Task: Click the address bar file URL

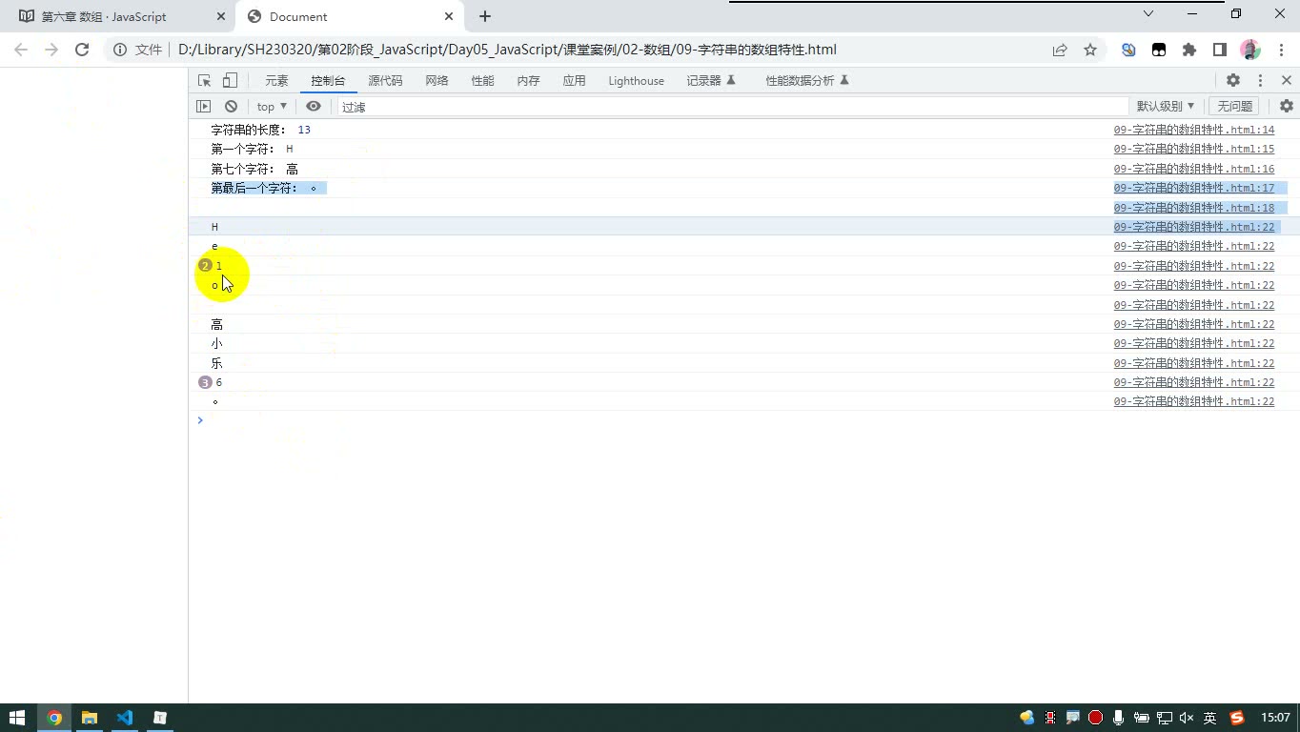Action: tap(507, 50)
